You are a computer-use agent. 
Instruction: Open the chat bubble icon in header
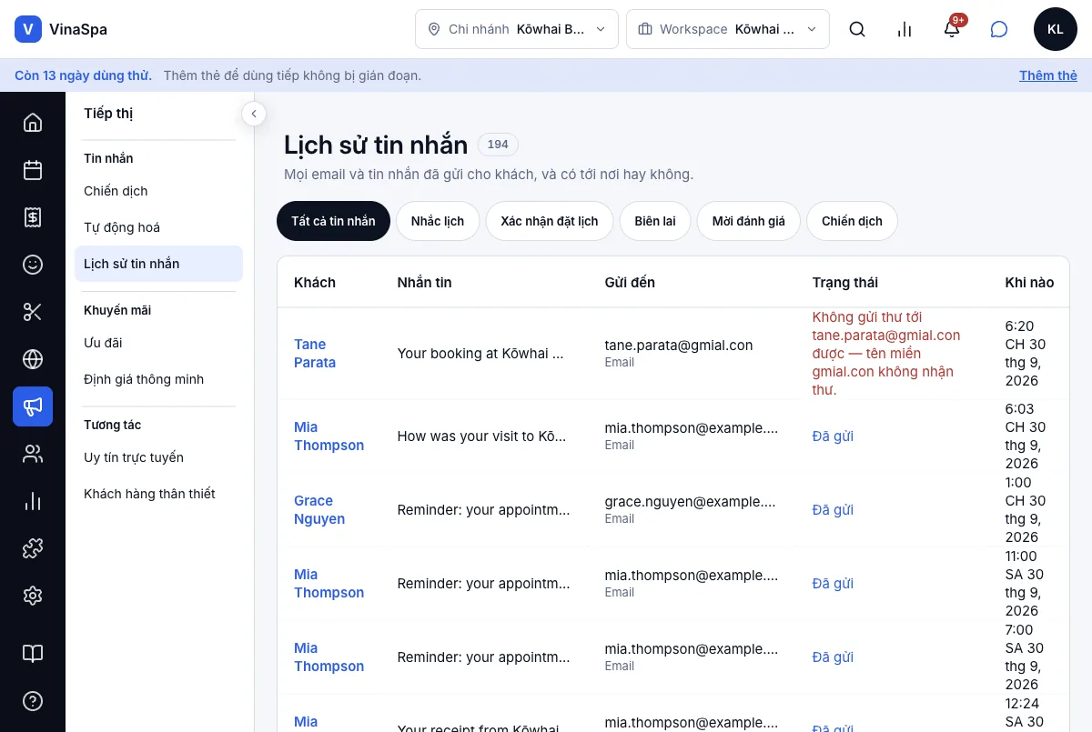(999, 29)
